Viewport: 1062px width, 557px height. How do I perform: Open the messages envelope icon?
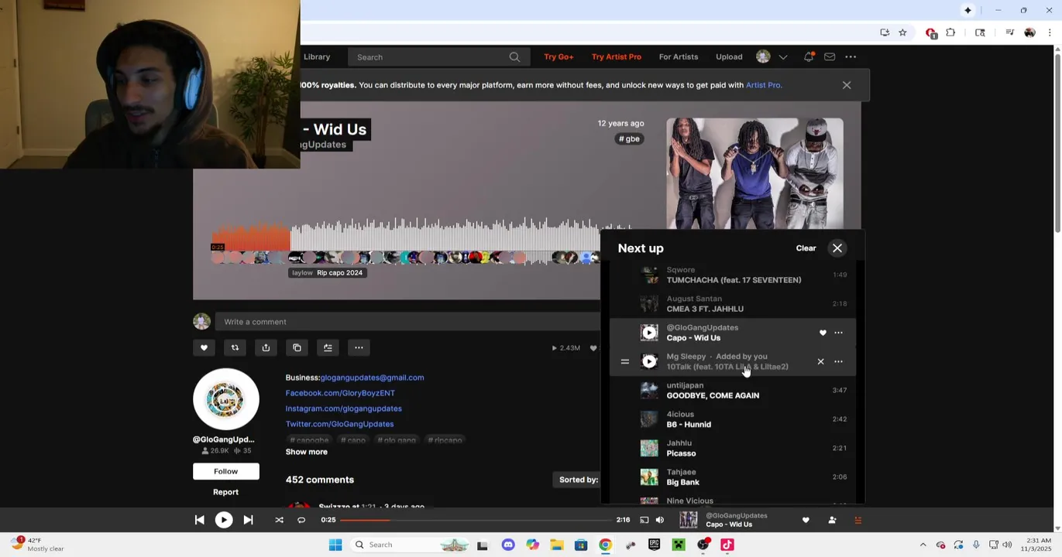pyautogui.click(x=830, y=56)
